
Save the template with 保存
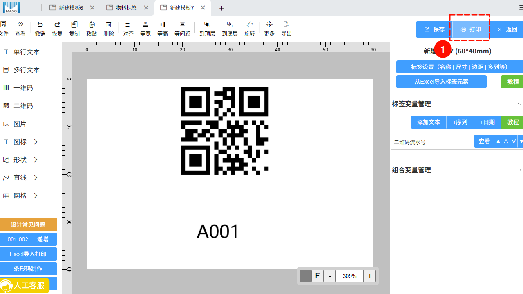(x=434, y=29)
